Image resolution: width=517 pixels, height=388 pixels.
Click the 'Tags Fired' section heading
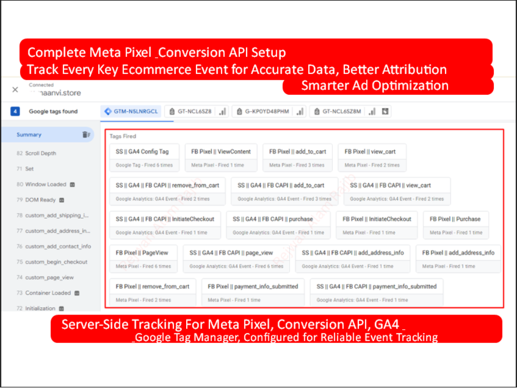pyautogui.click(x=123, y=136)
